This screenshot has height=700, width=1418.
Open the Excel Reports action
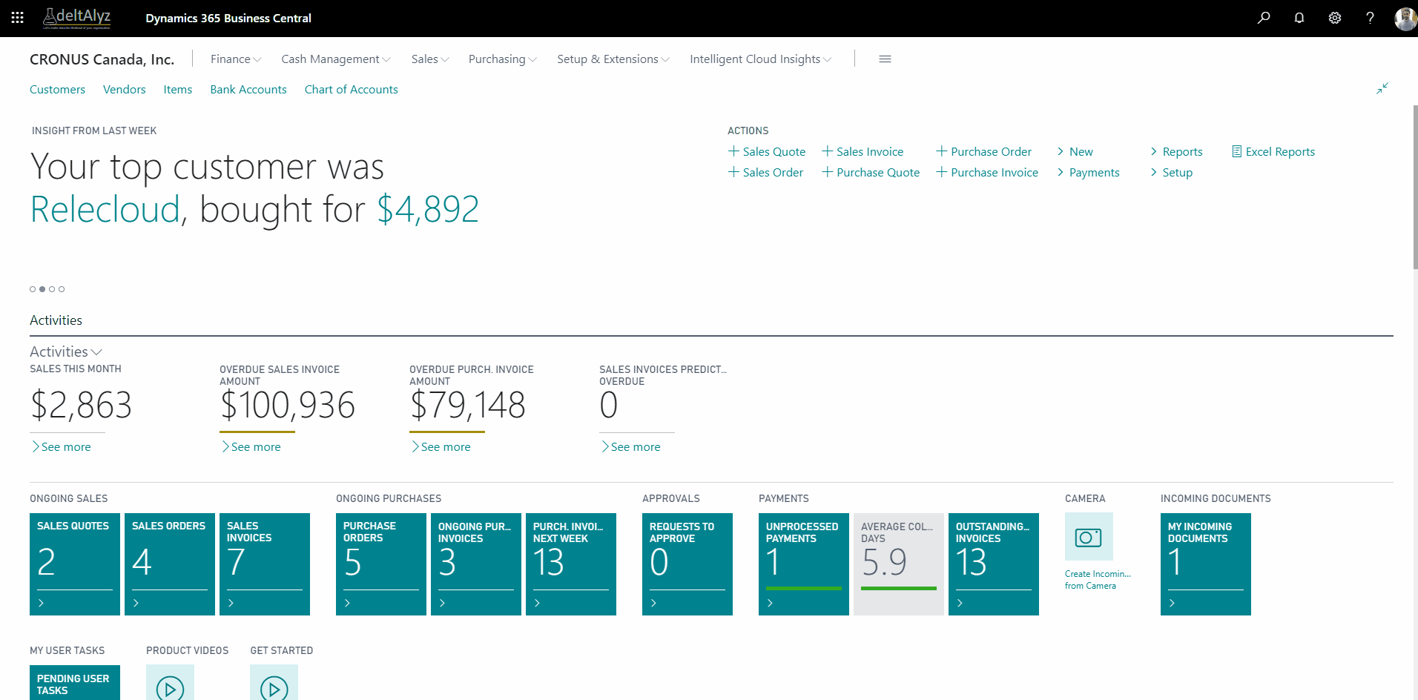pyautogui.click(x=1273, y=151)
